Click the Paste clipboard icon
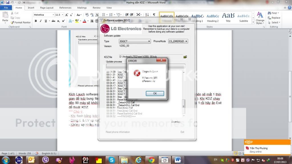This screenshot has width=292, height=164. tap(5, 17)
